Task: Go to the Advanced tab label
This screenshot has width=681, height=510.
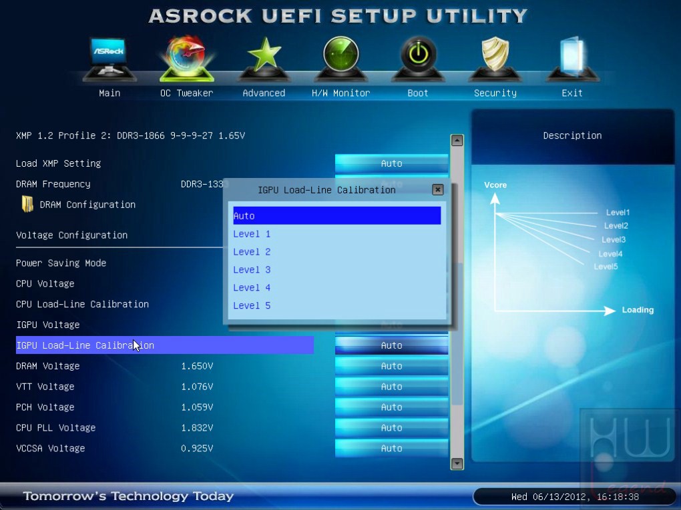Action: coord(264,93)
